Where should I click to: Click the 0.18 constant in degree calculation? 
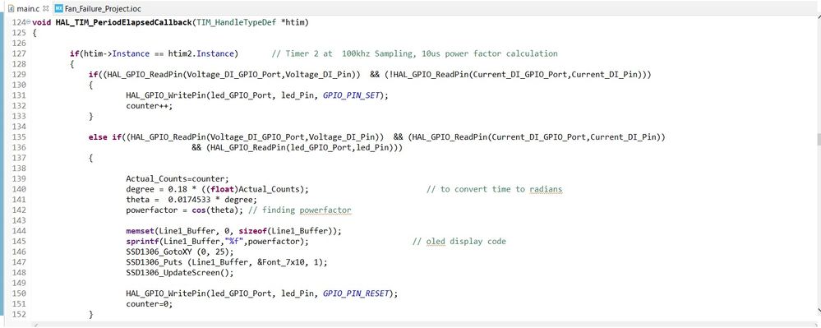[x=177, y=189]
